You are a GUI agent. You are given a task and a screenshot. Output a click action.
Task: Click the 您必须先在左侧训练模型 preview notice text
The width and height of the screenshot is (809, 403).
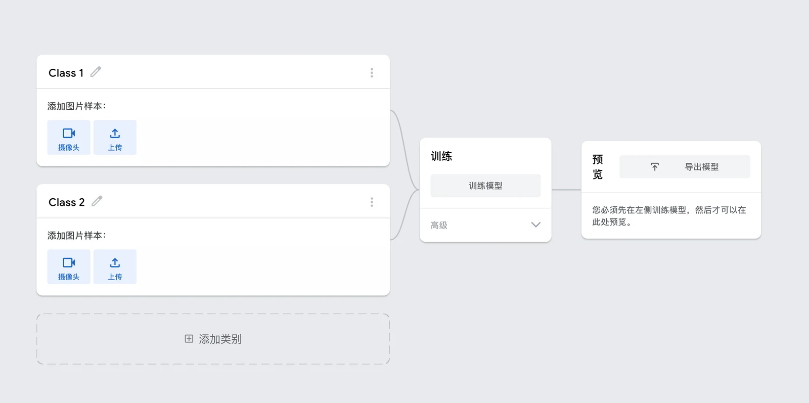(x=669, y=216)
